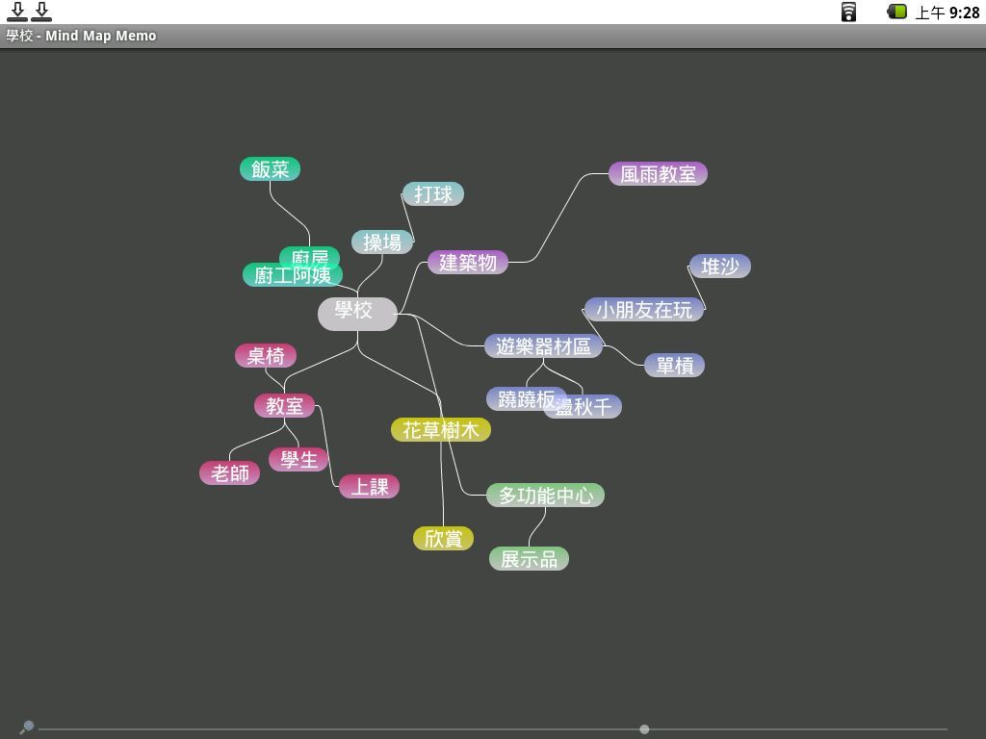The image size is (986, 739).
Task: Select the yellow 花草樹木 node
Action: [441, 430]
